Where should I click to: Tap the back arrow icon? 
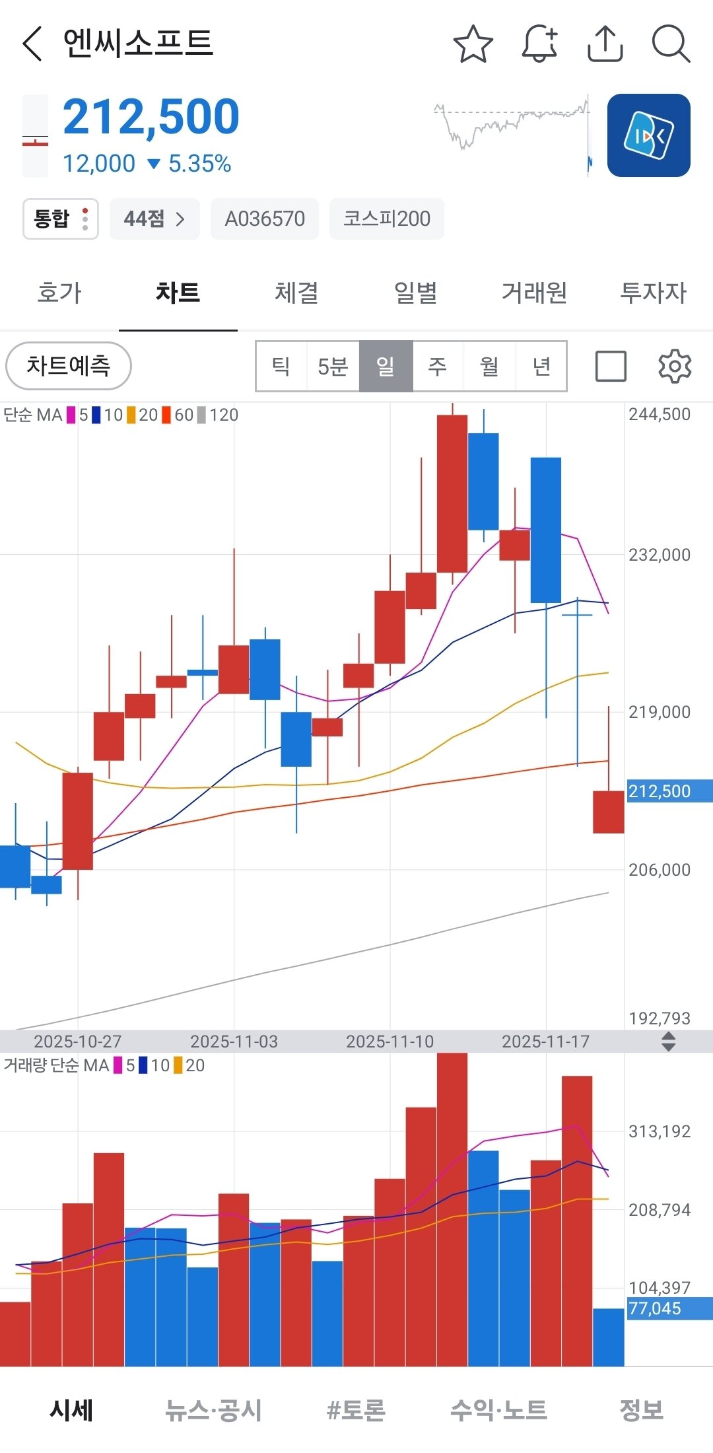click(x=32, y=44)
